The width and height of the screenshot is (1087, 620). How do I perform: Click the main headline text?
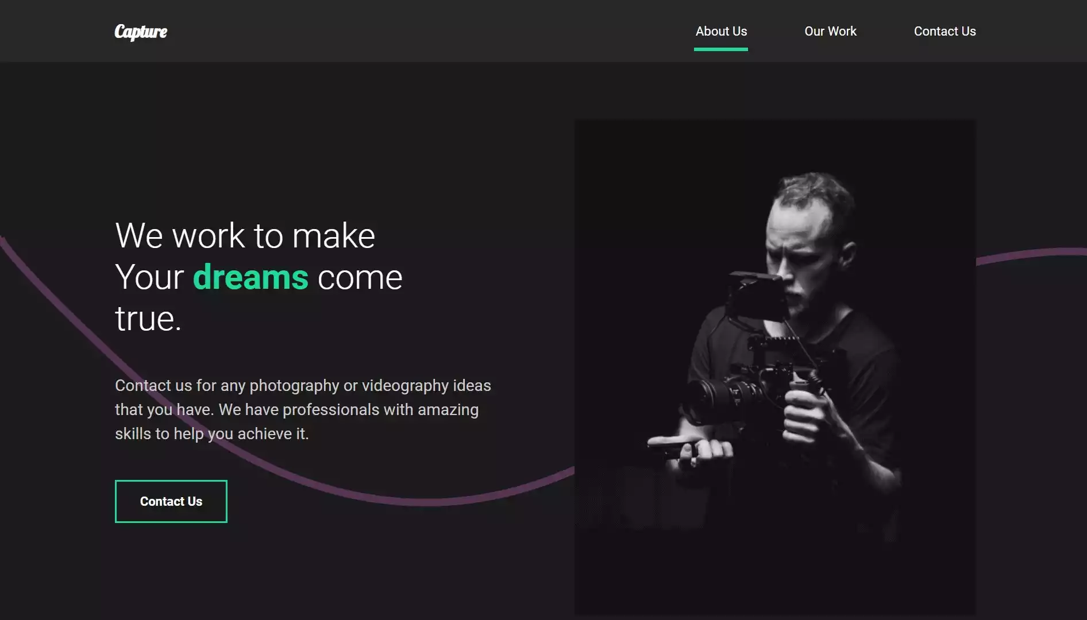coord(246,235)
